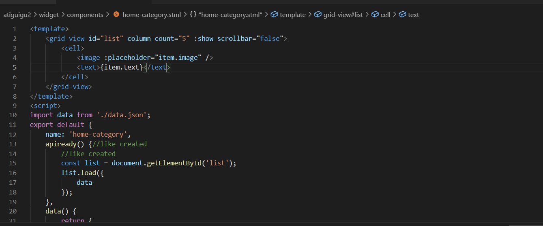The height and width of the screenshot is (226, 543).
Task: Click the cube icon beside grid-view#list breadcrumb
Action: pyautogui.click(x=318, y=15)
